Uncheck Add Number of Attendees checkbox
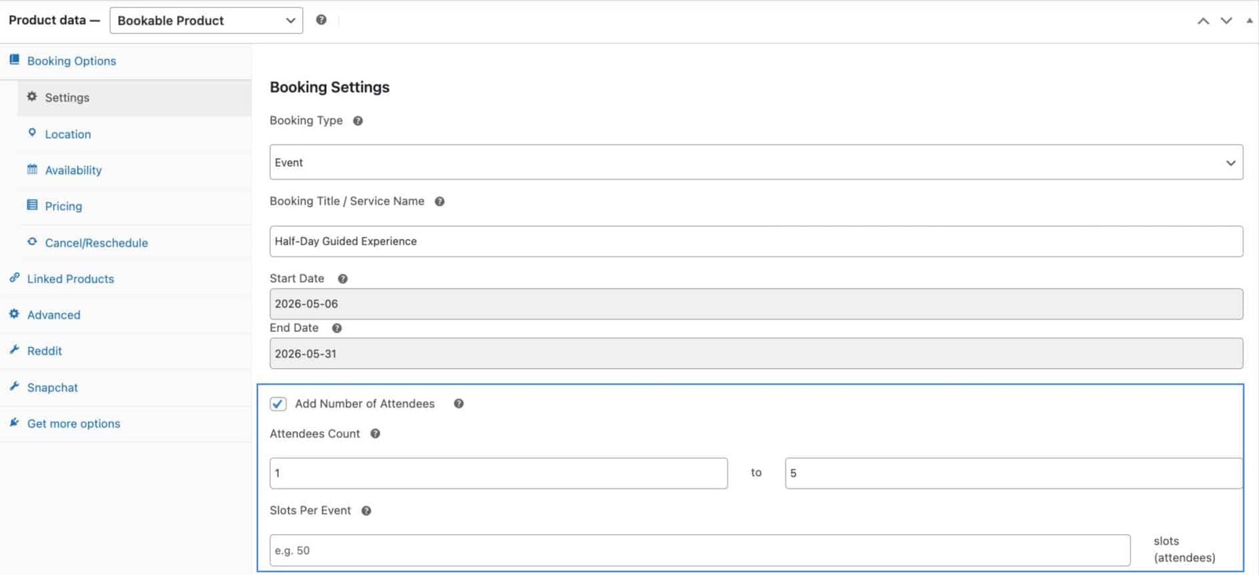 pos(278,404)
